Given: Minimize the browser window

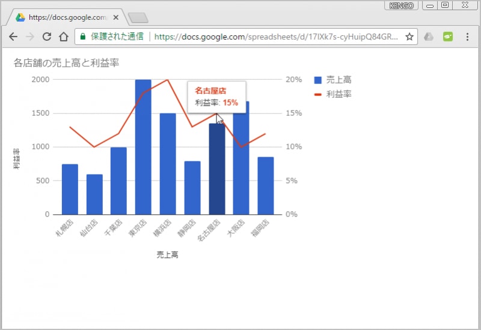Looking at the screenshot, I should [430, 5].
